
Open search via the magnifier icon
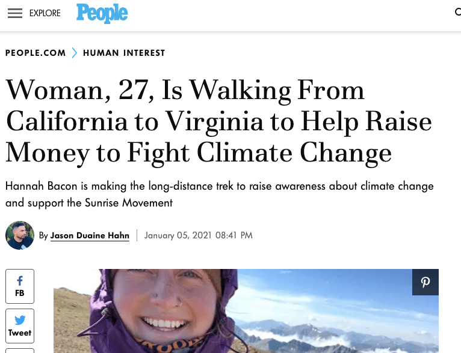[457, 13]
